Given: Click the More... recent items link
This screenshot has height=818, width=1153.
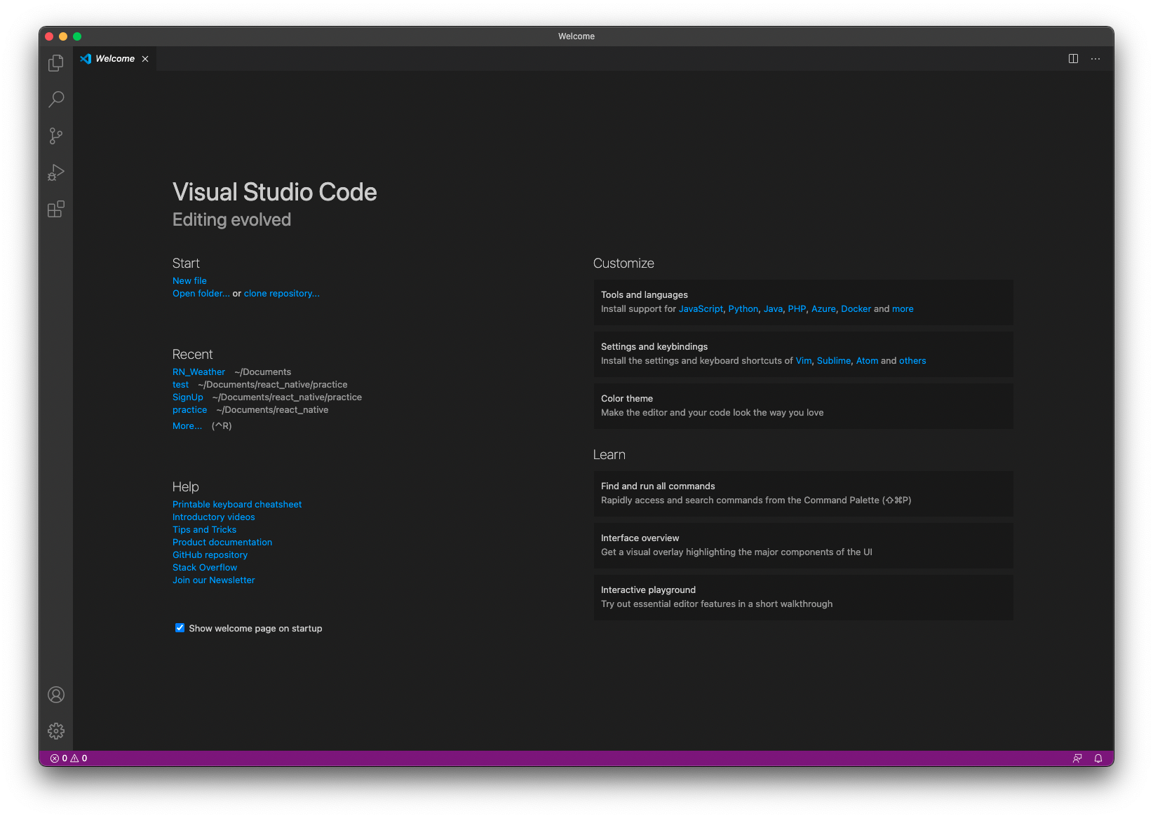Looking at the screenshot, I should coord(187,426).
